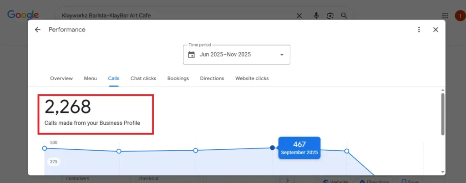Image resolution: width=466 pixels, height=183 pixels.
Task: Click the Performance title text
Action: click(x=67, y=30)
